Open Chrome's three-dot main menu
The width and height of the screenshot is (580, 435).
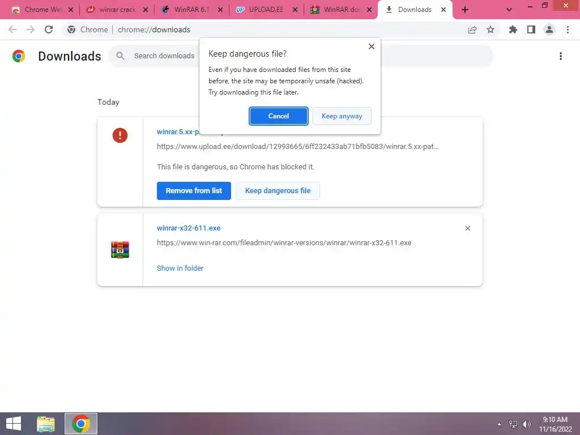tap(568, 29)
